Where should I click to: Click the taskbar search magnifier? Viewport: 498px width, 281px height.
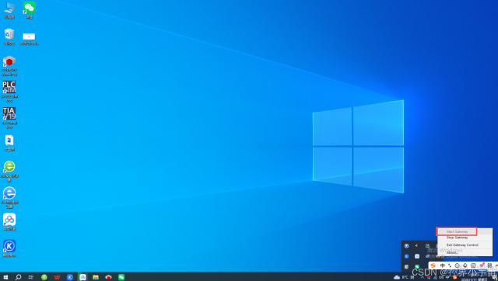click(18, 277)
